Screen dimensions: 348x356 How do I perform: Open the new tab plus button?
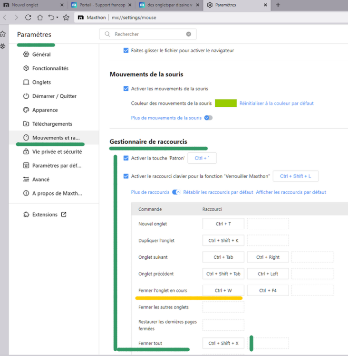point(278,5)
